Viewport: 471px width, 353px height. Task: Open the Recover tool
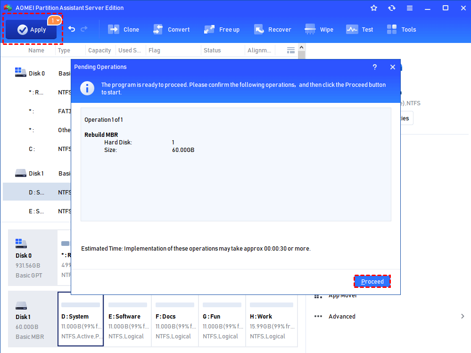(x=273, y=29)
